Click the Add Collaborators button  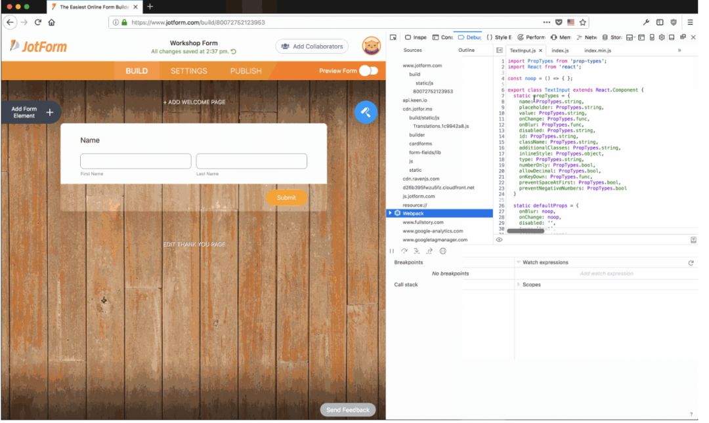coord(312,47)
